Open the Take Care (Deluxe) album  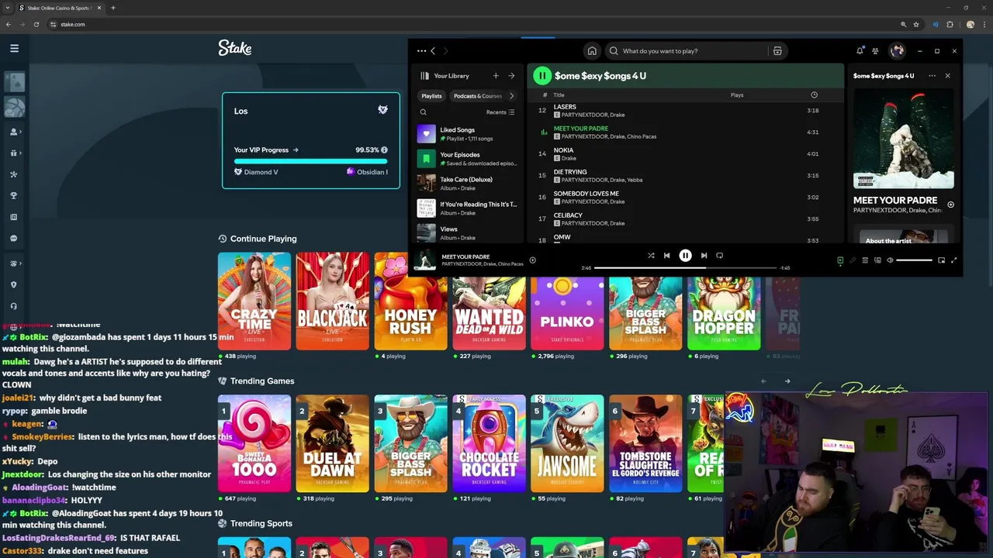[469, 184]
